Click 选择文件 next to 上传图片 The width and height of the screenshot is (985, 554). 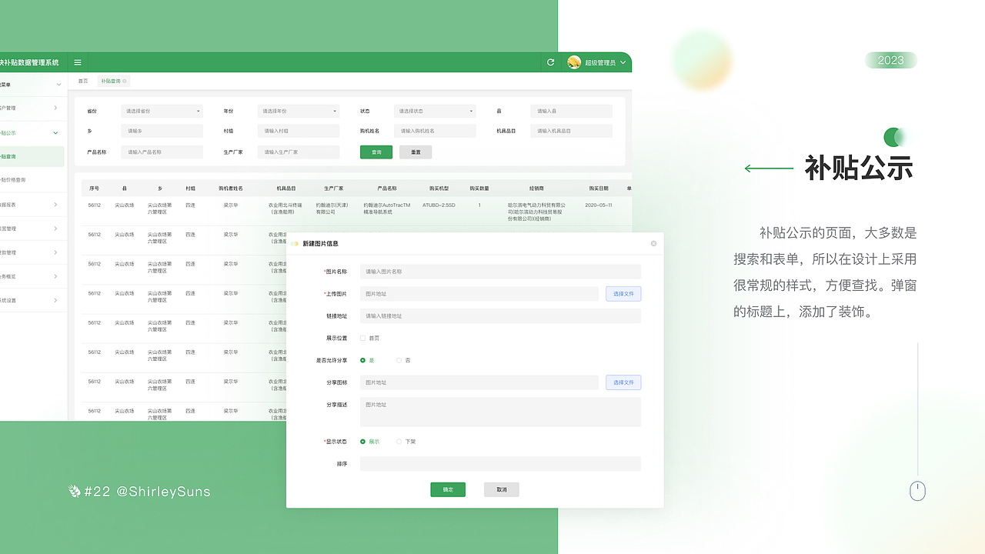623,293
